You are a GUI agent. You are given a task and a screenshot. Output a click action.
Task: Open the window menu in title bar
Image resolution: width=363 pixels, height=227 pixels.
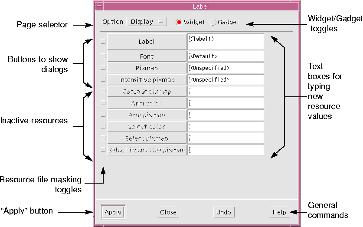(99, 7)
